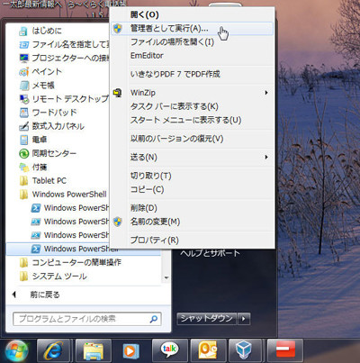360x363 pixels.
Task: Open the Windows Start orb
Action: [x=16, y=351]
